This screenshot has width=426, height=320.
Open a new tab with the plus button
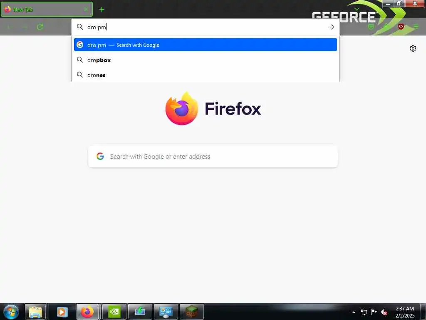pyautogui.click(x=102, y=10)
